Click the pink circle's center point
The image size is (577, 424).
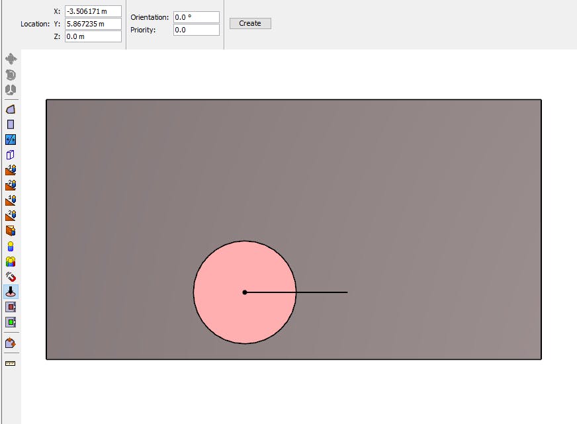coord(245,292)
